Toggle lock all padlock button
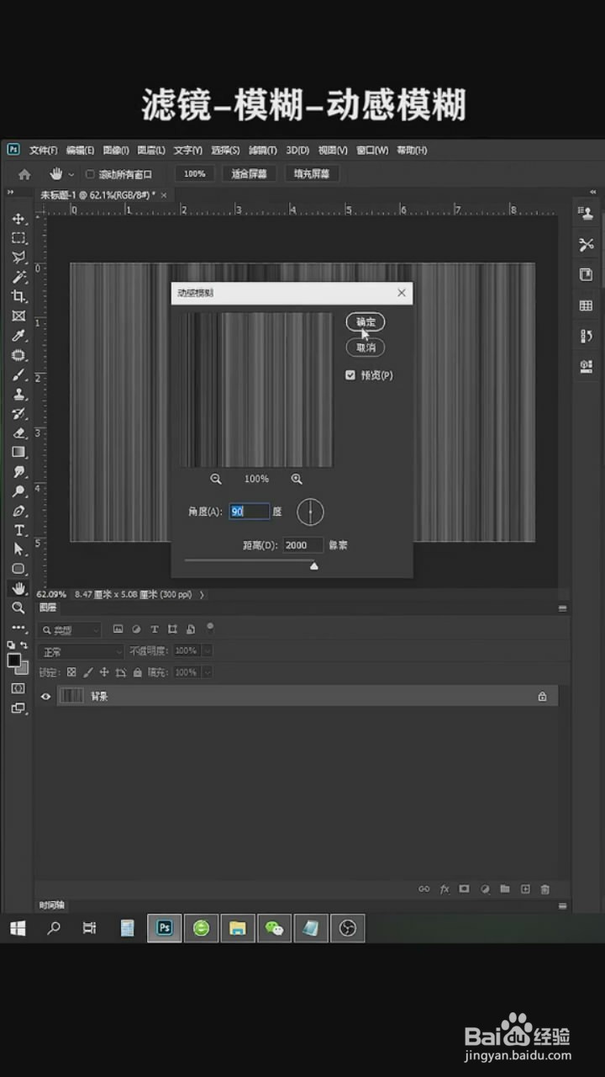This screenshot has height=1077, width=605. pos(138,672)
